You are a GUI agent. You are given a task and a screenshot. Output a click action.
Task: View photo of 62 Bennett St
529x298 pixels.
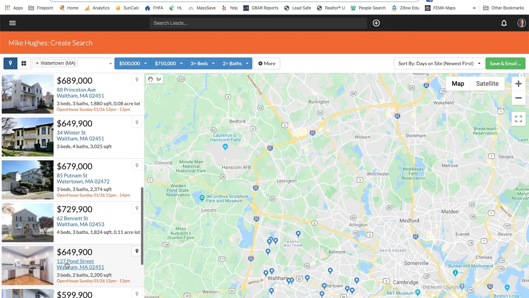tap(28, 223)
